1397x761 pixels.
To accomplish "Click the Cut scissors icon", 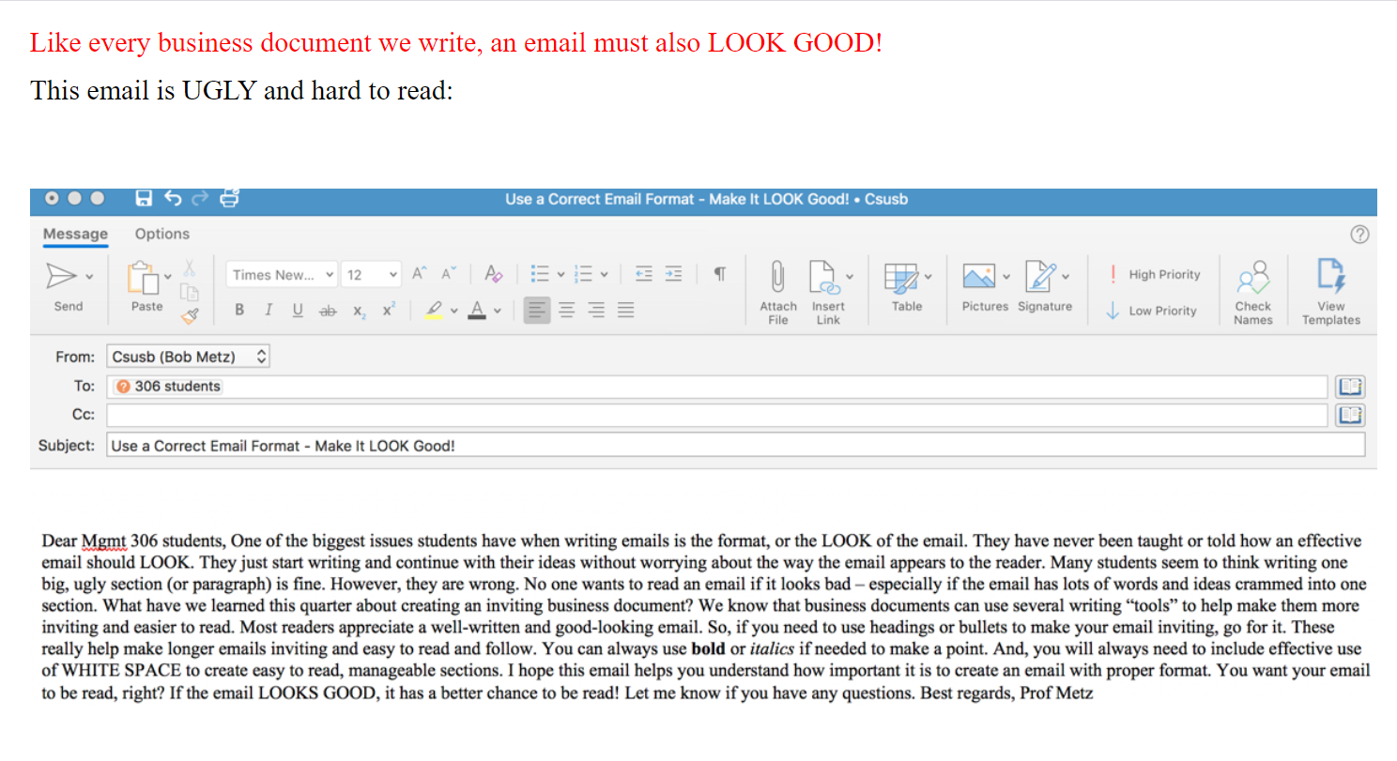I will (189, 267).
